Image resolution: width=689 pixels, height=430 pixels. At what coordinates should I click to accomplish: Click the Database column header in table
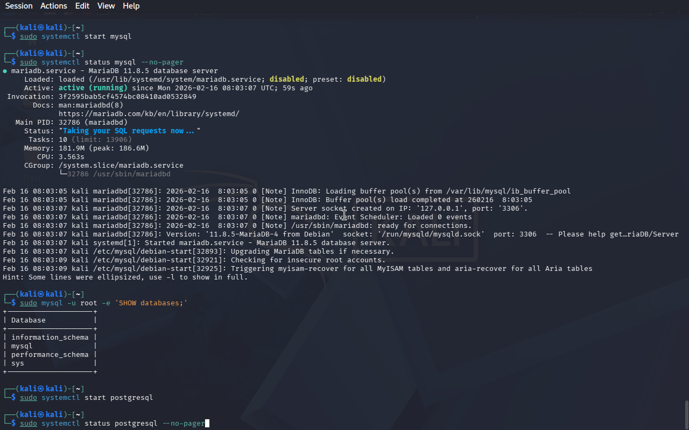pyautogui.click(x=29, y=320)
